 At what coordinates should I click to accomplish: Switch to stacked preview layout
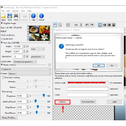(x=114, y=25)
